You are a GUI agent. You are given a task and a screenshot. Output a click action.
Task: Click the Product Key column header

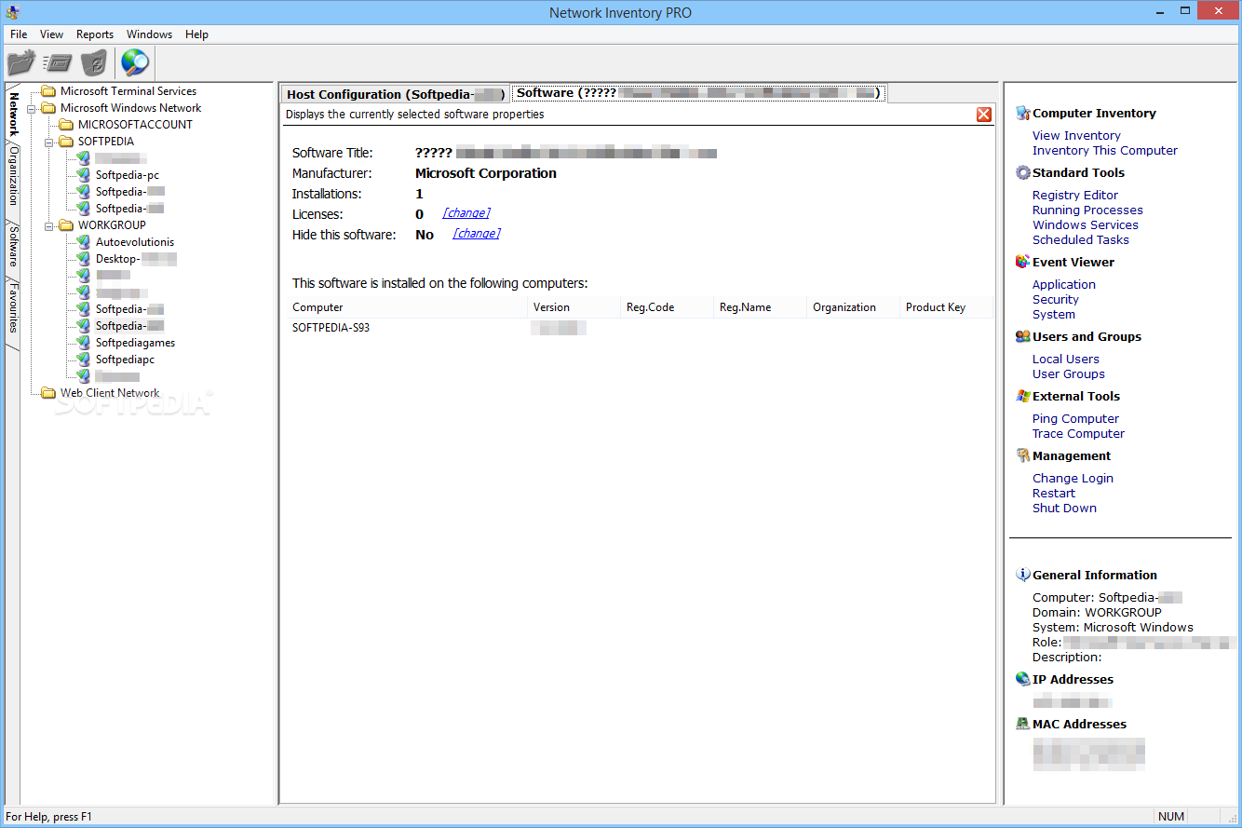946,307
